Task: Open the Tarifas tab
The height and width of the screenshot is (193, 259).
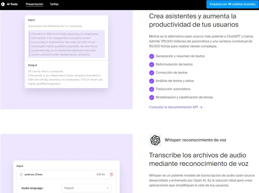Action: tap(54, 4)
